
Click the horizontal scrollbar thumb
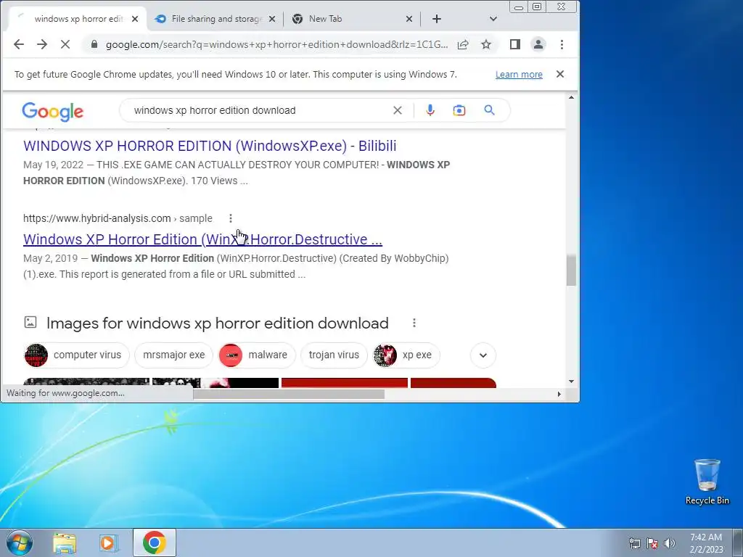[x=289, y=394]
